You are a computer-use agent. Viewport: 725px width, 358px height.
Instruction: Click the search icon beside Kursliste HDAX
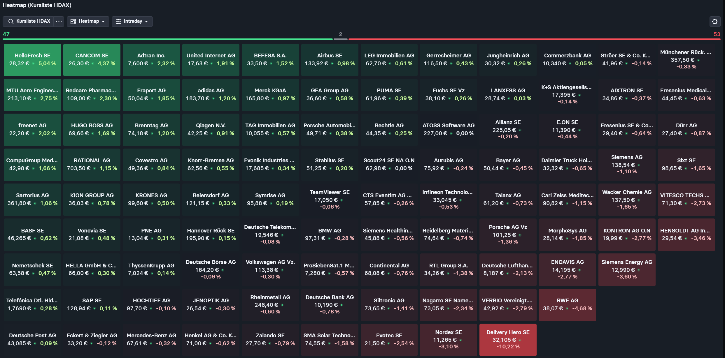point(11,21)
